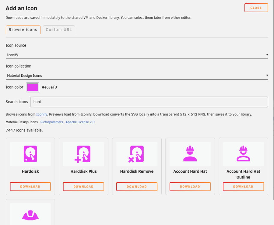Click the Account Hard Hat card title

pyautogui.click(x=190, y=171)
